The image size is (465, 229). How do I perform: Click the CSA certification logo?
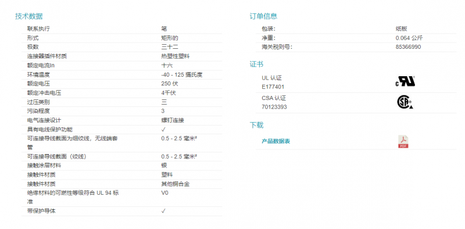point(405,102)
